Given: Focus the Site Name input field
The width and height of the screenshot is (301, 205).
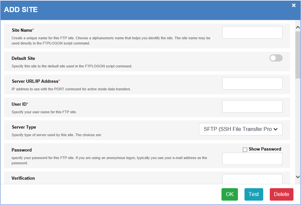Looking at the screenshot, I should (252, 32).
